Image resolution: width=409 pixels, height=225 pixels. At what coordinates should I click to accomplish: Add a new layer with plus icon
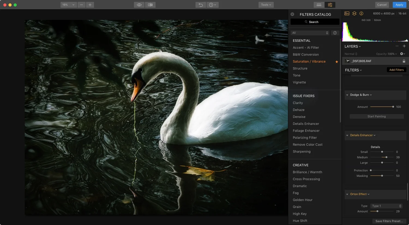[404, 46]
